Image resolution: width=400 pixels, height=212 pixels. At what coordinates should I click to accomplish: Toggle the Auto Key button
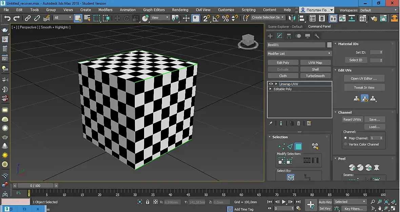(325, 202)
